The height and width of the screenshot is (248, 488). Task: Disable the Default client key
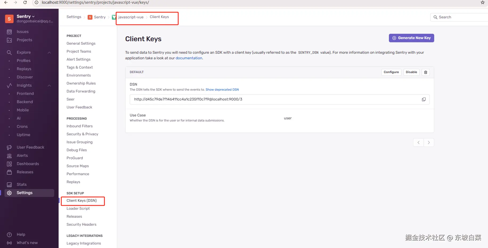pyautogui.click(x=411, y=72)
